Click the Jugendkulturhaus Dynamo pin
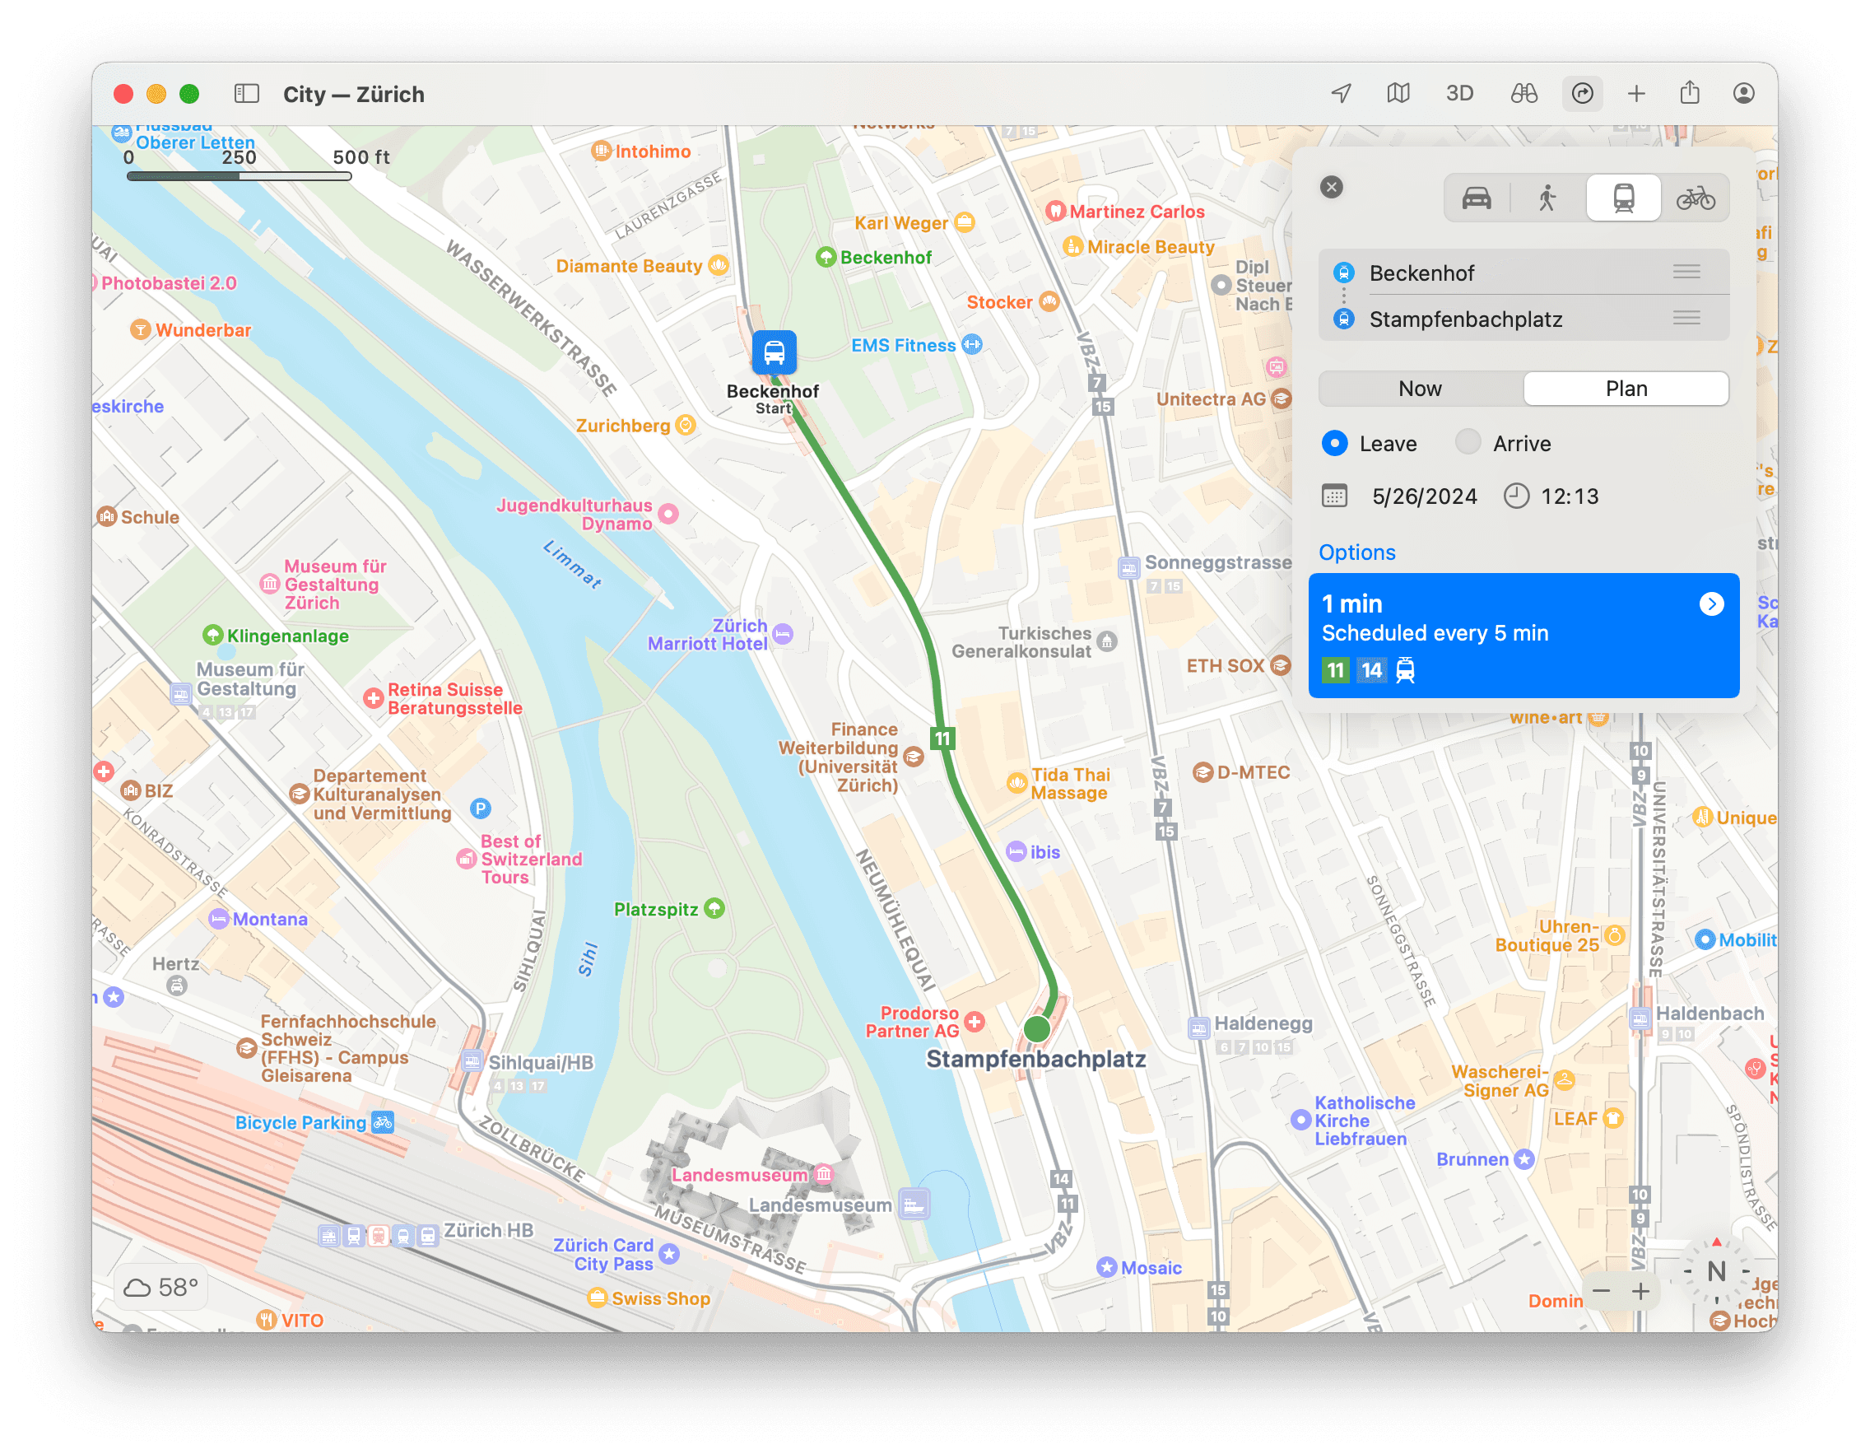This screenshot has width=1870, height=1454. [668, 514]
